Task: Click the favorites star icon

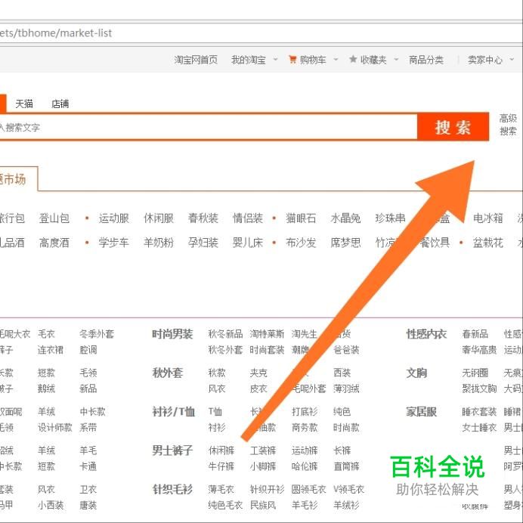Action: point(353,60)
